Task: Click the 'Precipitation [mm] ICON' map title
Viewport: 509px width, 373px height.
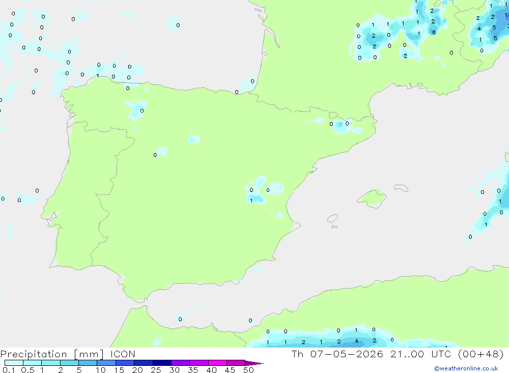Action: (x=68, y=354)
